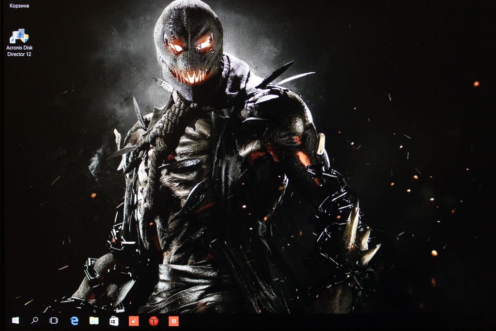Launch the orange swoosh-logo taskbar app
496x331 pixels.
pos(134,321)
